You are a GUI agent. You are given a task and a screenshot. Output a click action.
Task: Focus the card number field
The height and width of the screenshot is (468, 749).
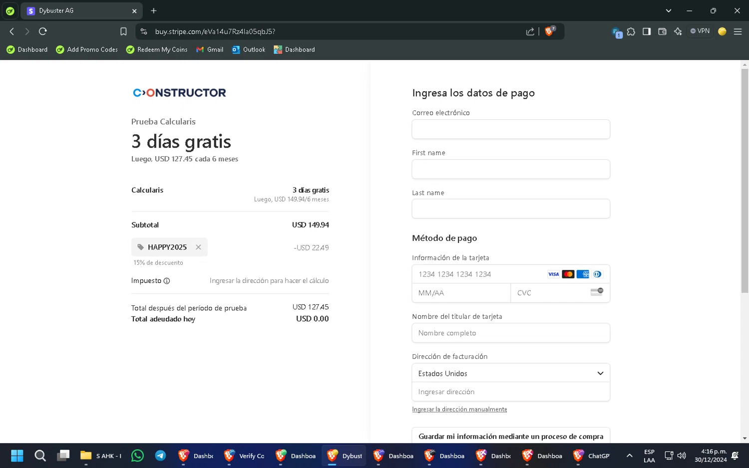pos(511,274)
